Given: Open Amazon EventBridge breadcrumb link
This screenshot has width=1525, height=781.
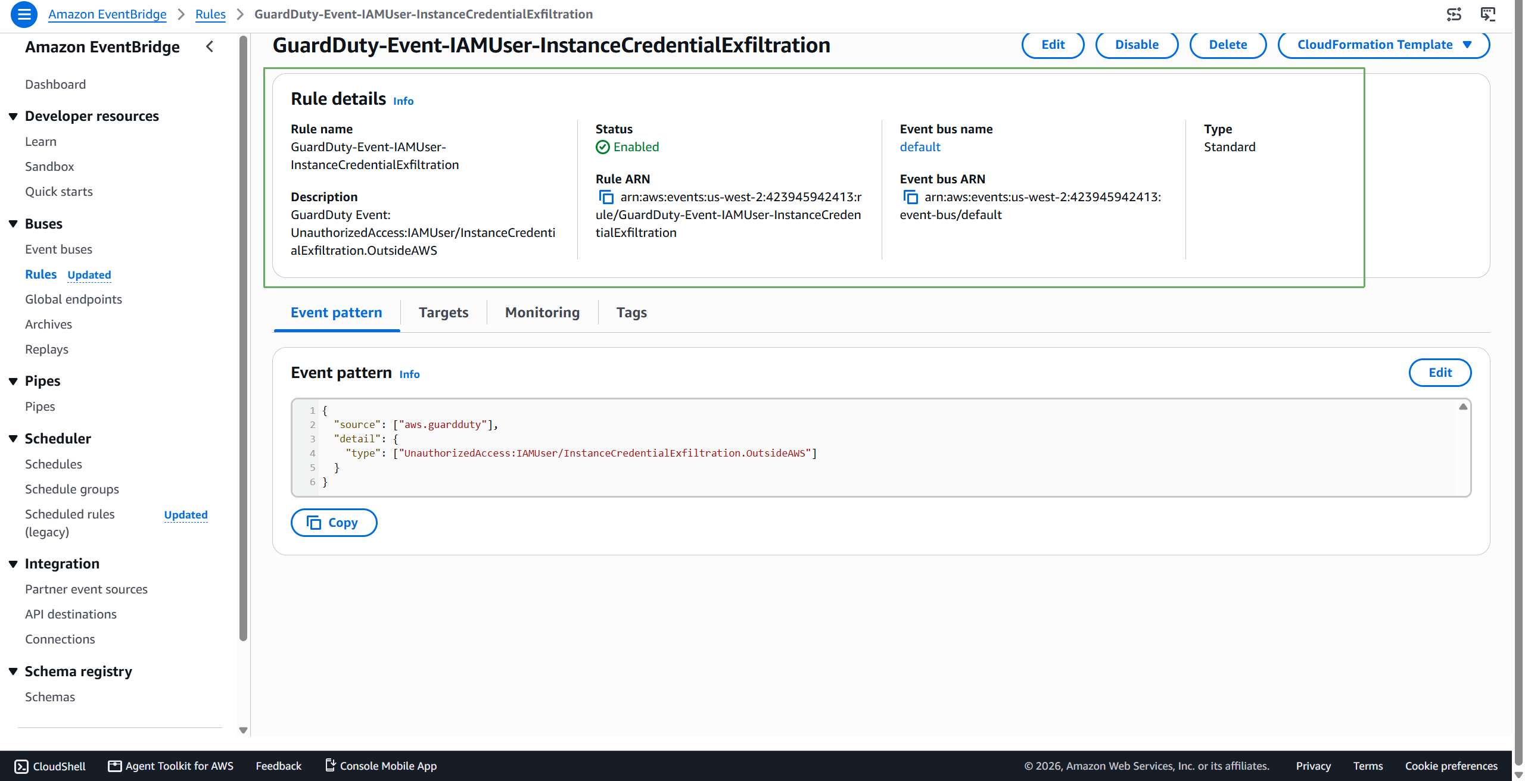Looking at the screenshot, I should coord(107,14).
